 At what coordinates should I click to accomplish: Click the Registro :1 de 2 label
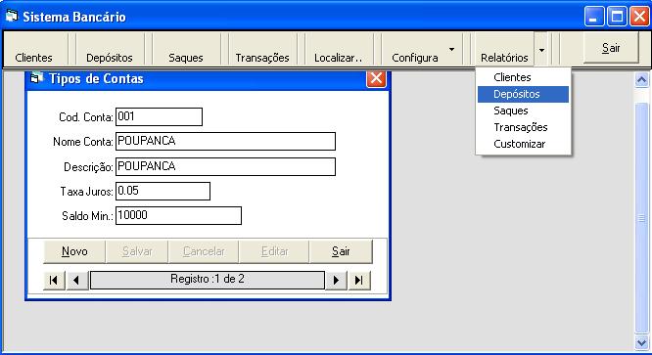(x=208, y=279)
